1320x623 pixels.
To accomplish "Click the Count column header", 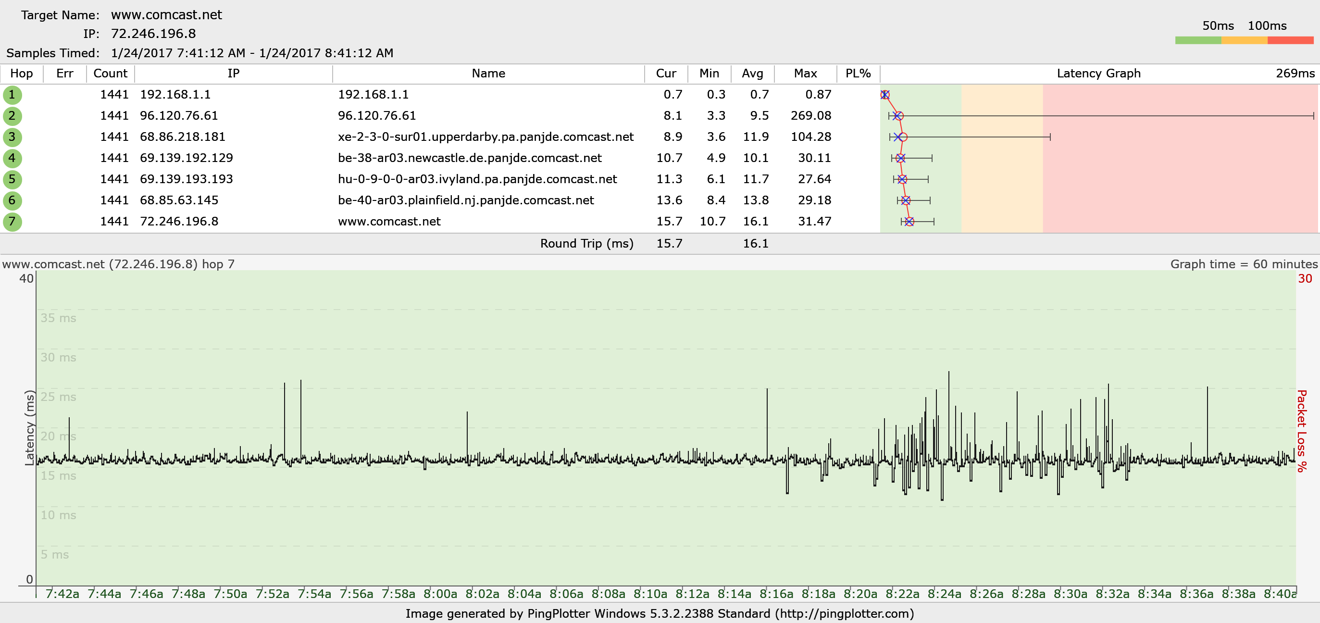I will point(110,73).
